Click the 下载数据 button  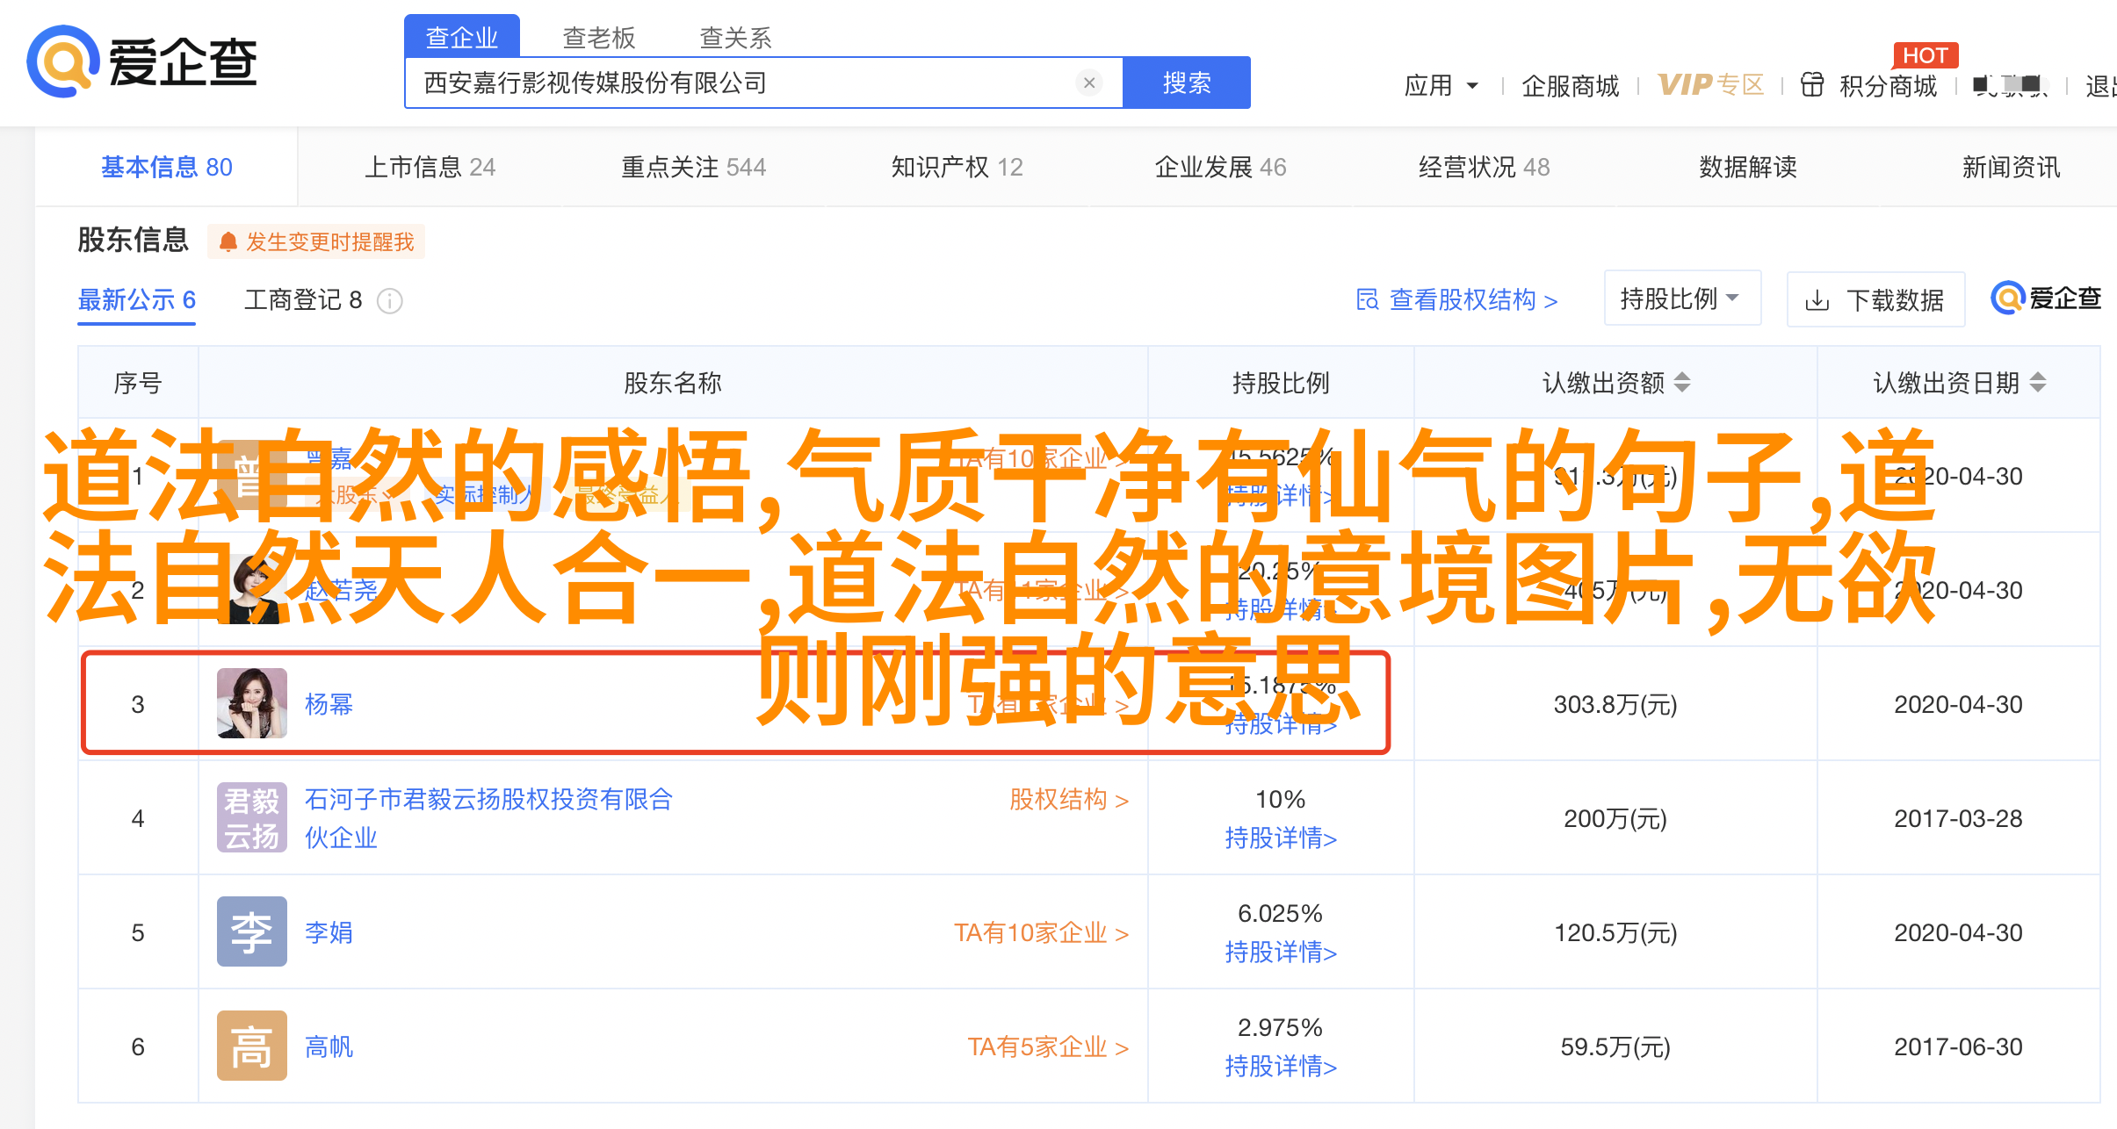[x=1875, y=300]
